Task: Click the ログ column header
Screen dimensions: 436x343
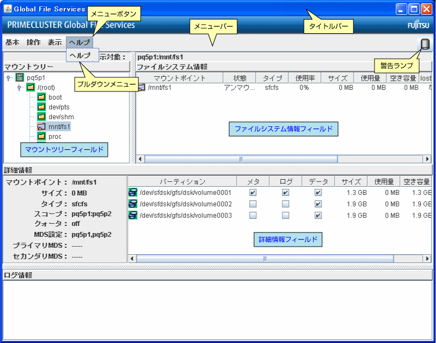Action: 286,182
